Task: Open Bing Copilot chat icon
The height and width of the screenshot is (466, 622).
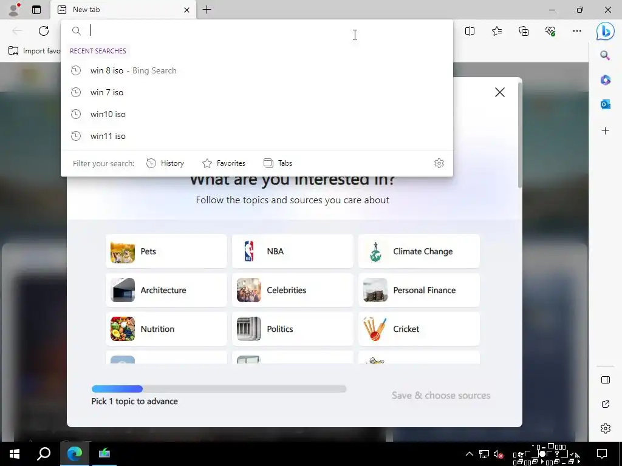Action: click(x=606, y=31)
